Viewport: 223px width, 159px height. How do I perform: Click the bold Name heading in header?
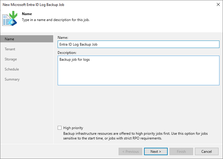[x=27, y=14]
